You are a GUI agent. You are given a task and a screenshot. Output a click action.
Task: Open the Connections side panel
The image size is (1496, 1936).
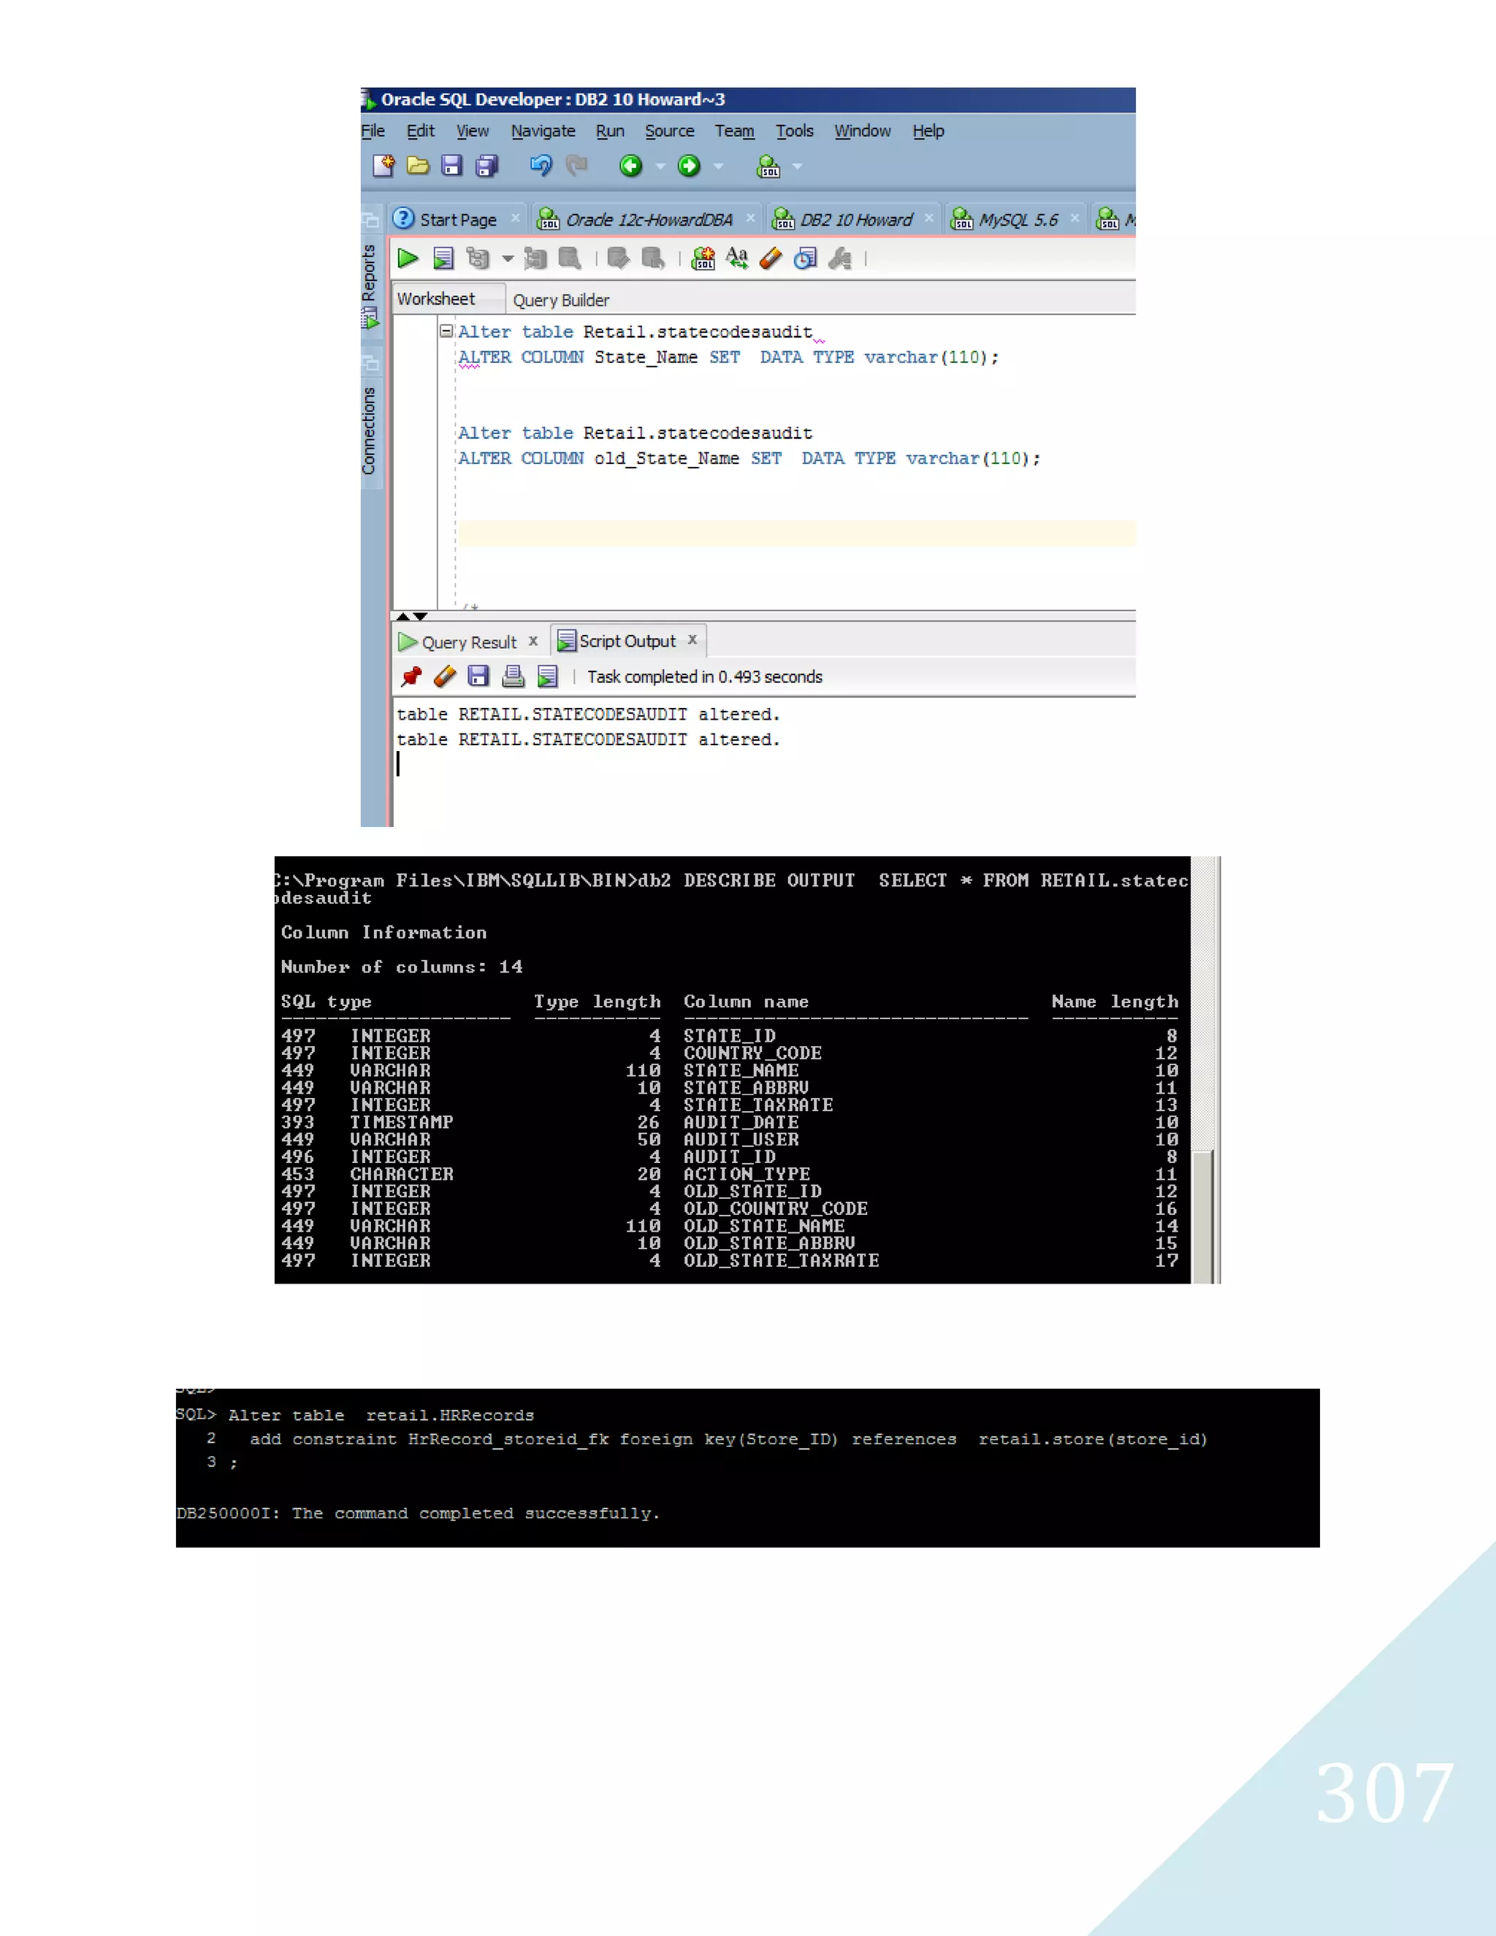point(370,431)
